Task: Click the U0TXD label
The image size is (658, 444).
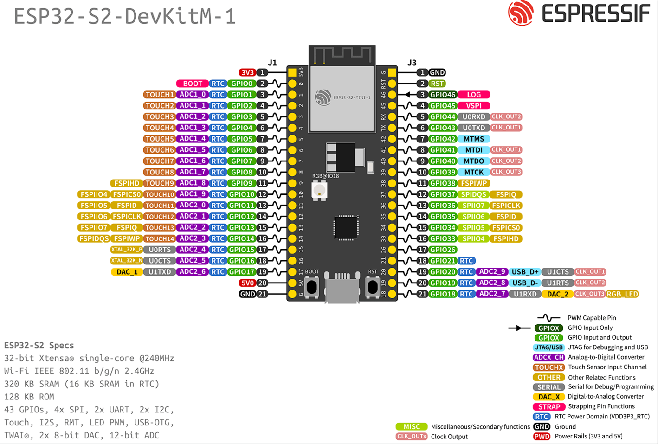Action: click(x=474, y=128)
